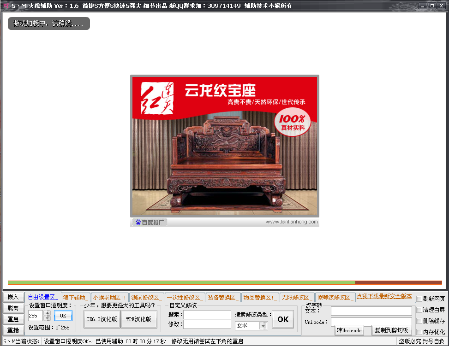Image resolution: width=449 pixels, height=346 pixels.
Task: Launch the WPE汉化版 tool
Action: [139, 319]
